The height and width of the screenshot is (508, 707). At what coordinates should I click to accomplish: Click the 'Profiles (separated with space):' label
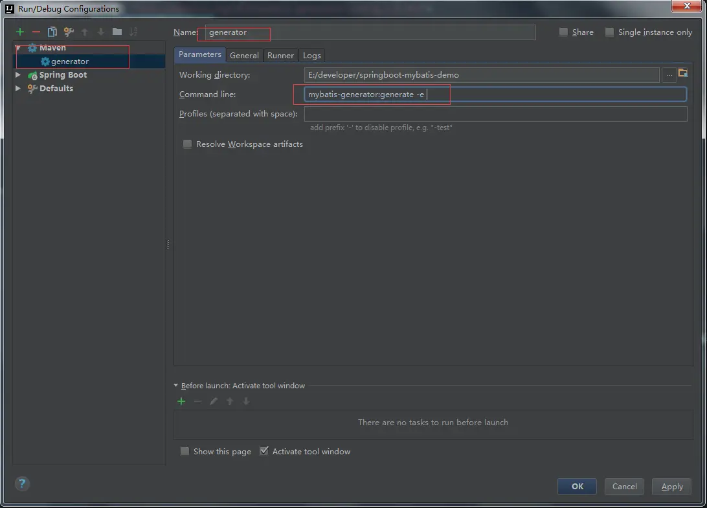click(238, 114)
